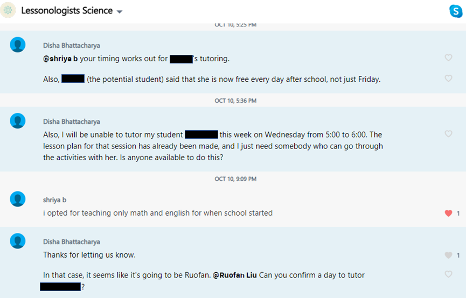
Task: Like the "unable to tutor my student" message
Action: pyautogui.click(x=448, y=134)
